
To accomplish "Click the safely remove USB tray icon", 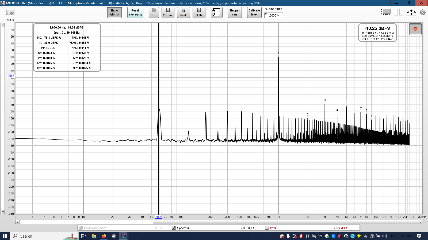I will click(x=308, y=236).
